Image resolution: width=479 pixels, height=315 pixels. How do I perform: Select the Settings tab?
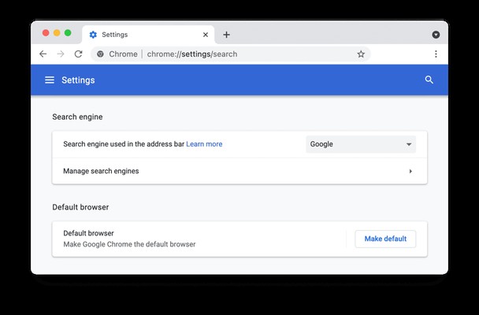148,35
